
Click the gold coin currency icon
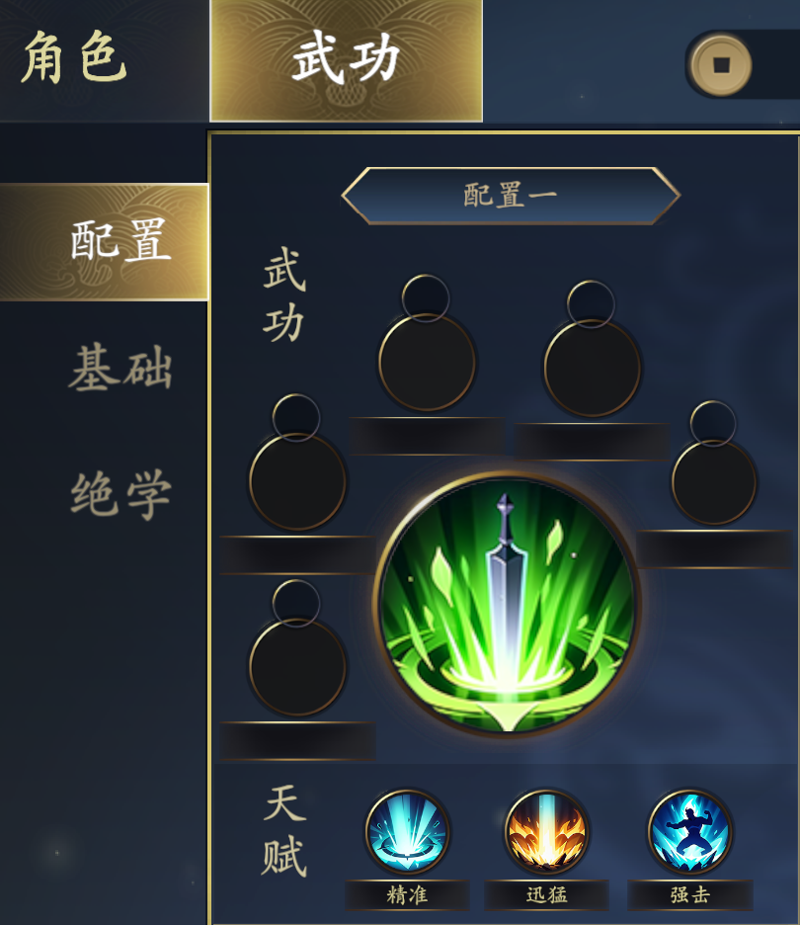tap(721, 65)
